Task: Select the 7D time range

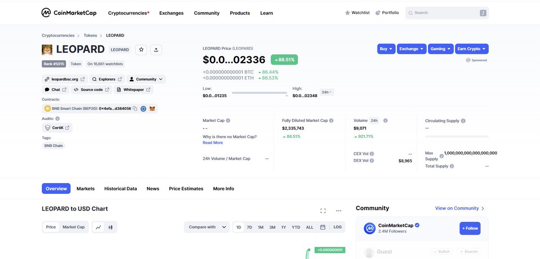Action: pyautogui.click(x=249, y=227)
